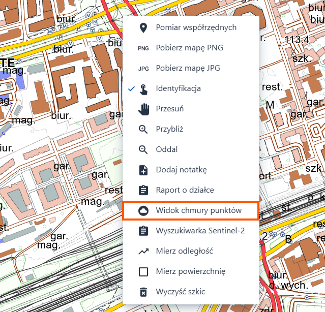Select the hand pan icon next to Przesuń

coord(143,109)
